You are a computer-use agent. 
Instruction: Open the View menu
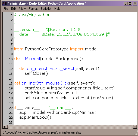click(x=22, y=9)
